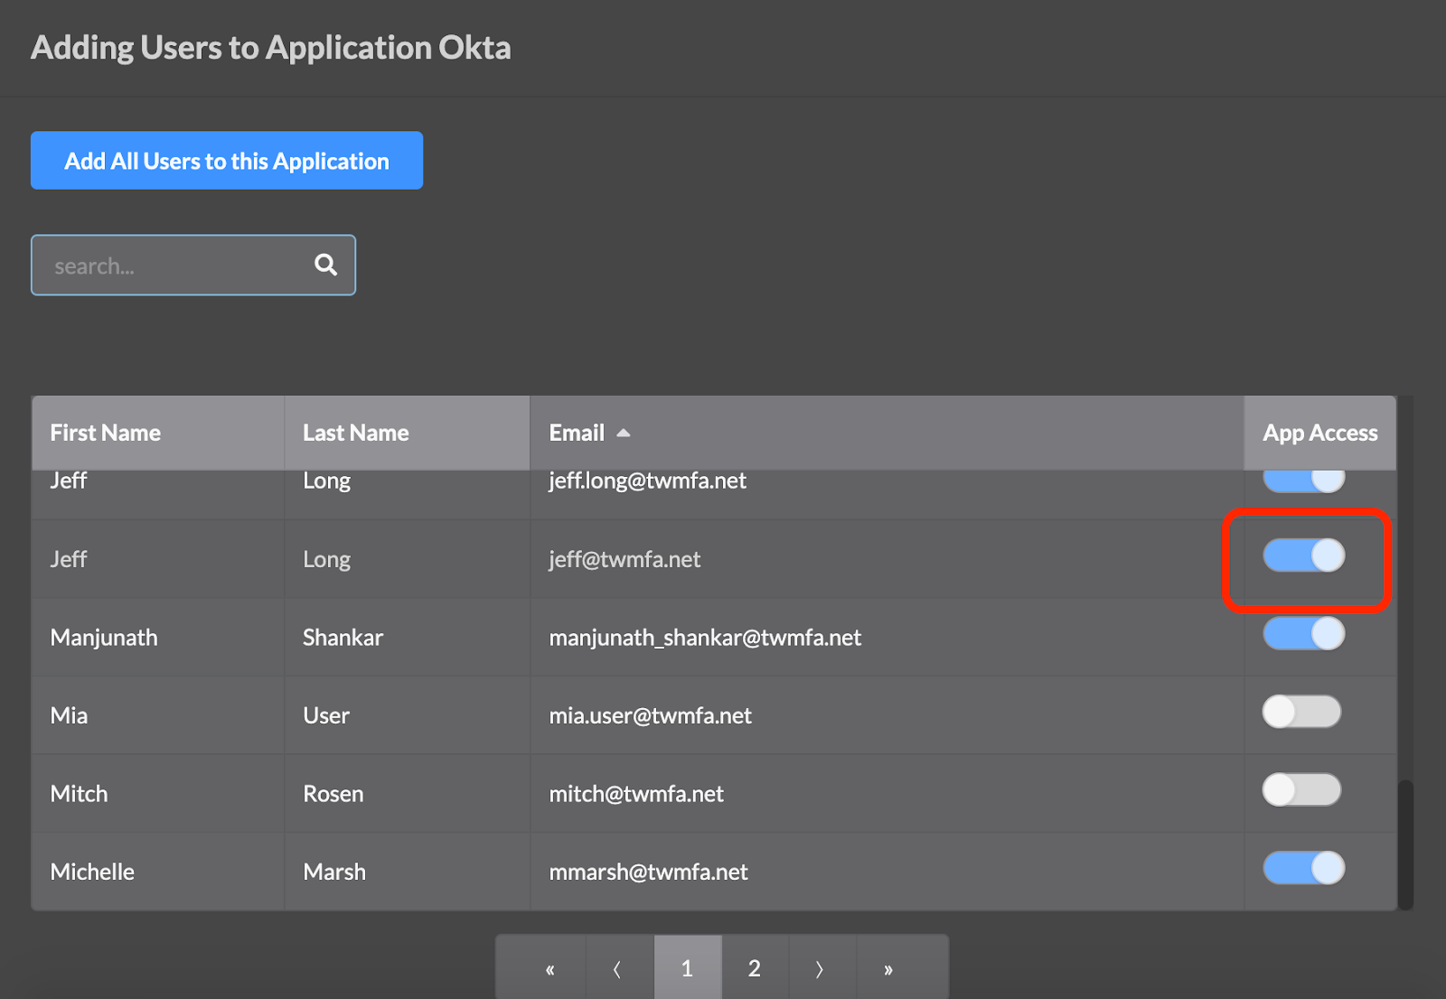Click last name Shankar
The height and width of the screenshot is (999, 1446).
click(x=343, y=638)
